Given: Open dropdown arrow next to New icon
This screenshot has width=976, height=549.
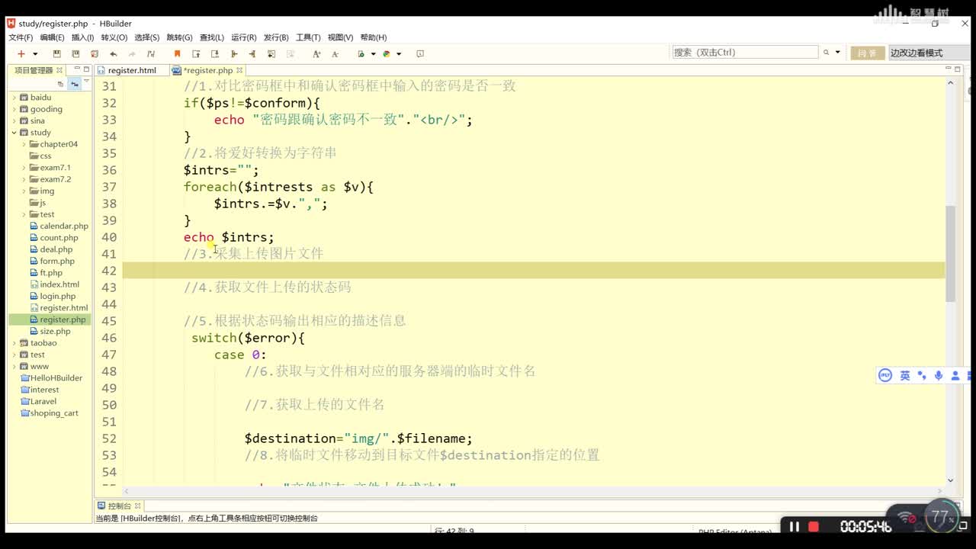Looking at the screenshot, I should coord(34,53).
